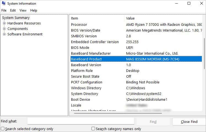Click the System Information app icon in title bar

[4, 3]
